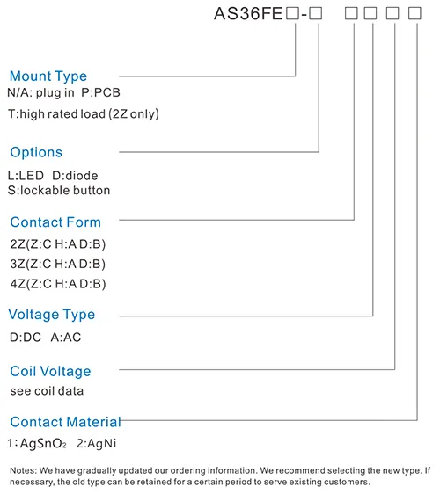Screen dimensions: 440x494
Task: Click the placeholder box linked to Coil Voltage
Action: 392,13
